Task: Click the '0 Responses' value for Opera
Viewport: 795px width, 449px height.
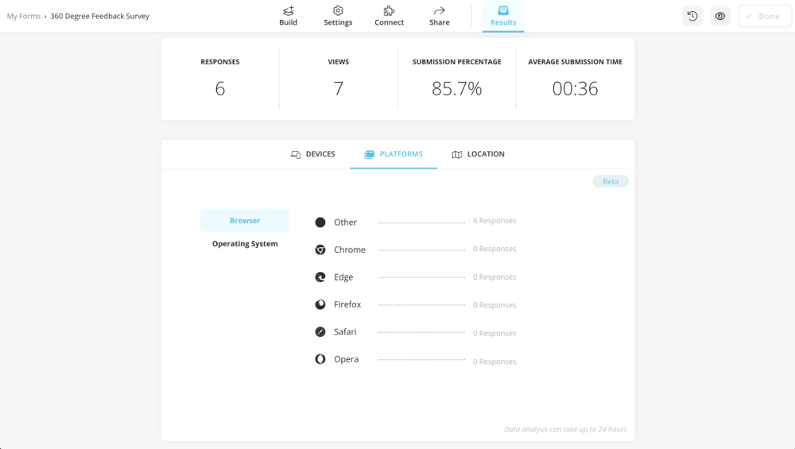Action: [x=494, y=362]
